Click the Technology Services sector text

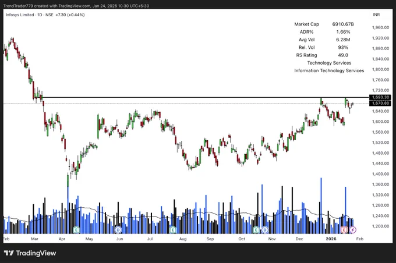[329, 63]
